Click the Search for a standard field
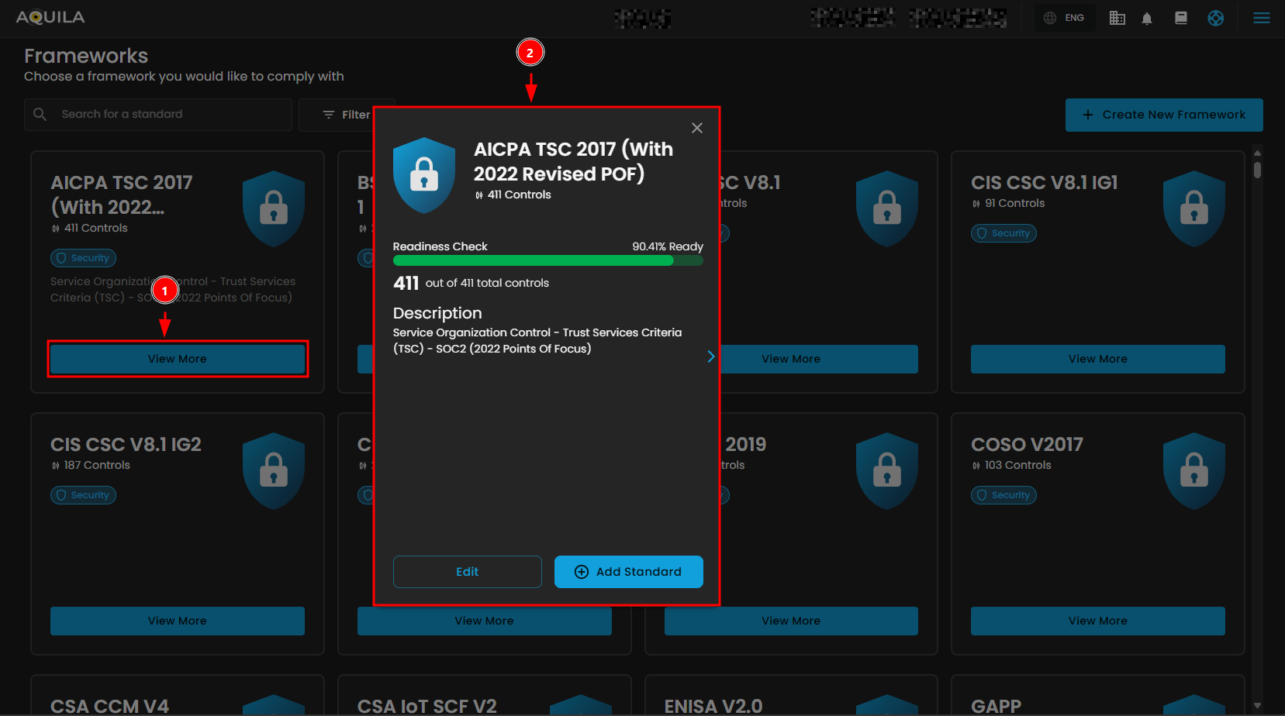The height and width of the screenshot is (716, 1285). (171, 114)
